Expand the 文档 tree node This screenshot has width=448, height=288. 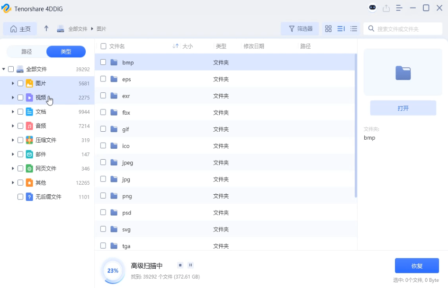coord(13,111)
